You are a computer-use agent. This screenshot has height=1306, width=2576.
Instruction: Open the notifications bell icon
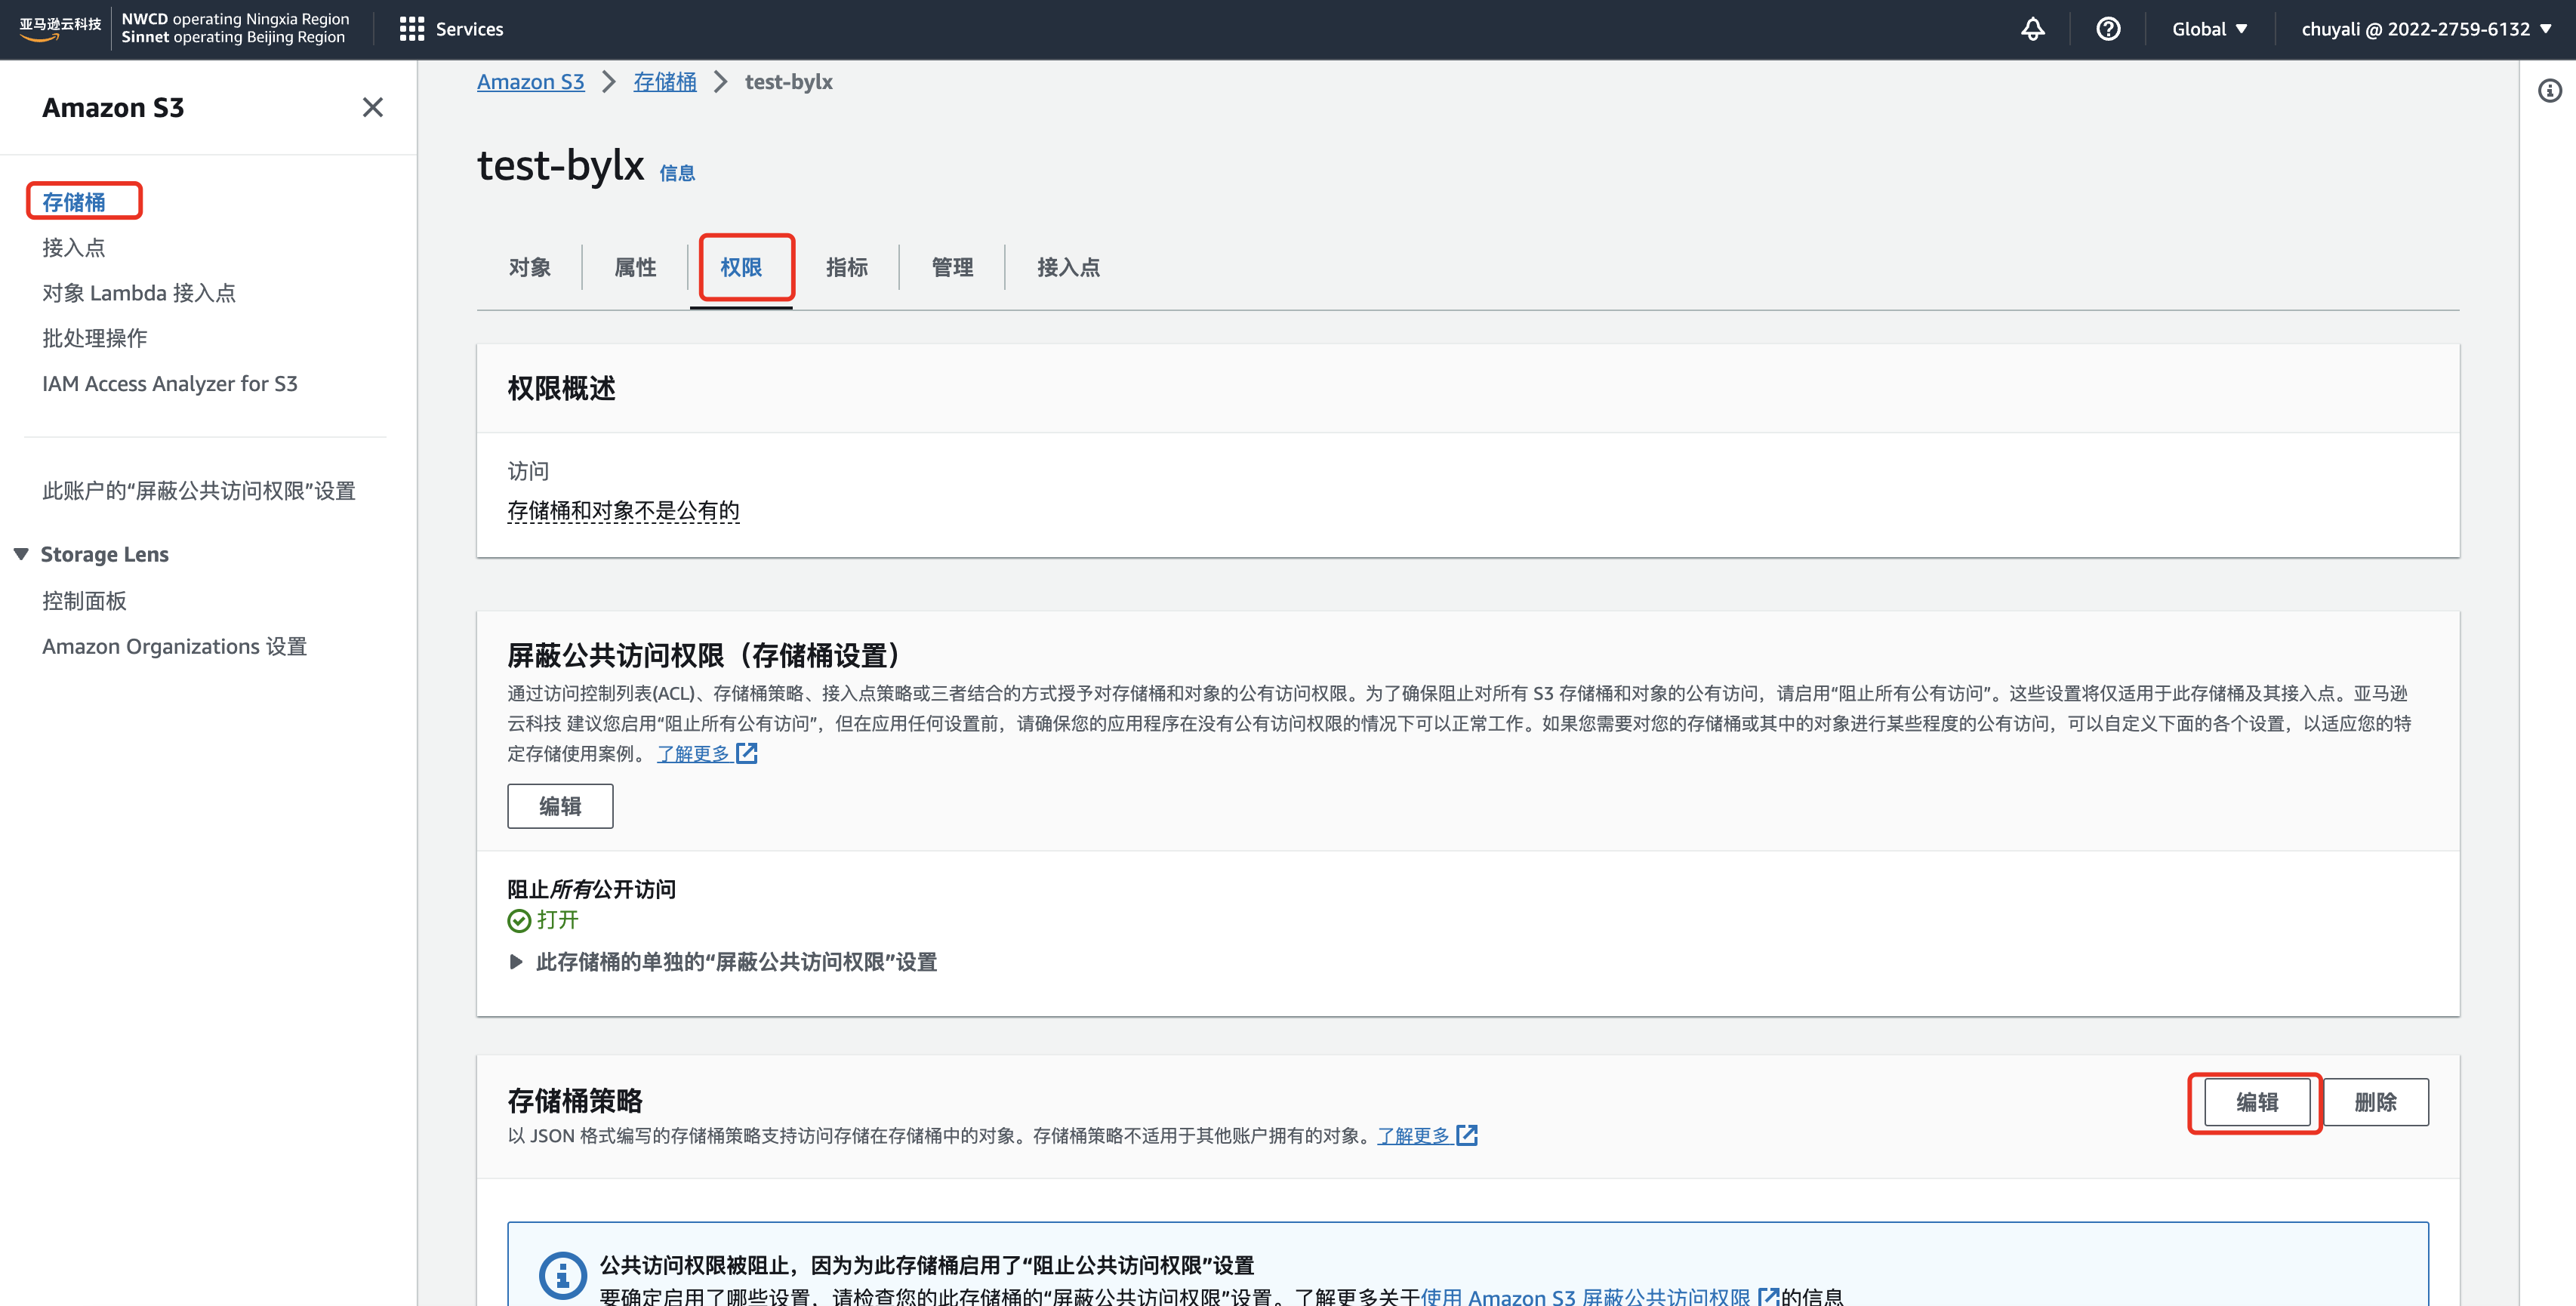(x=2032, y=29)
